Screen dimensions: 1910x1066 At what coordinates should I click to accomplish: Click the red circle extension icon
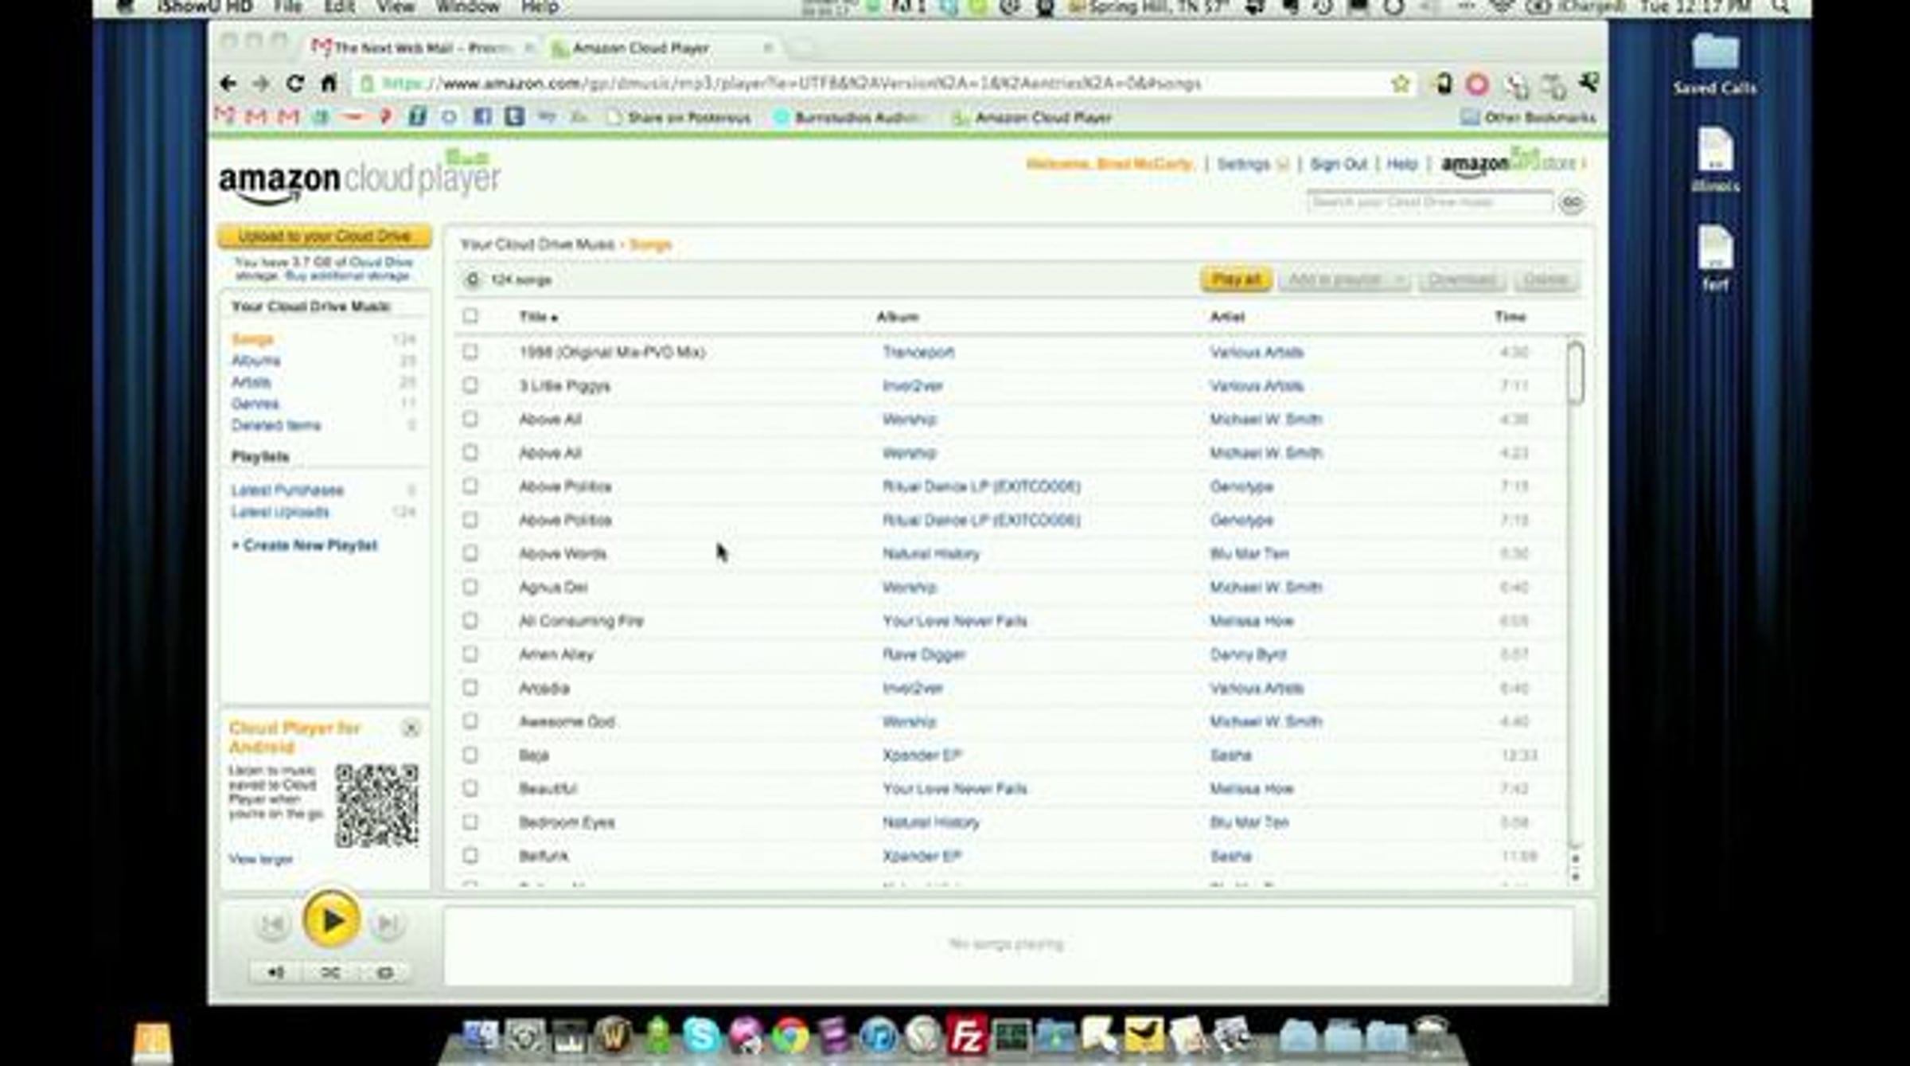click(1477, 84)
